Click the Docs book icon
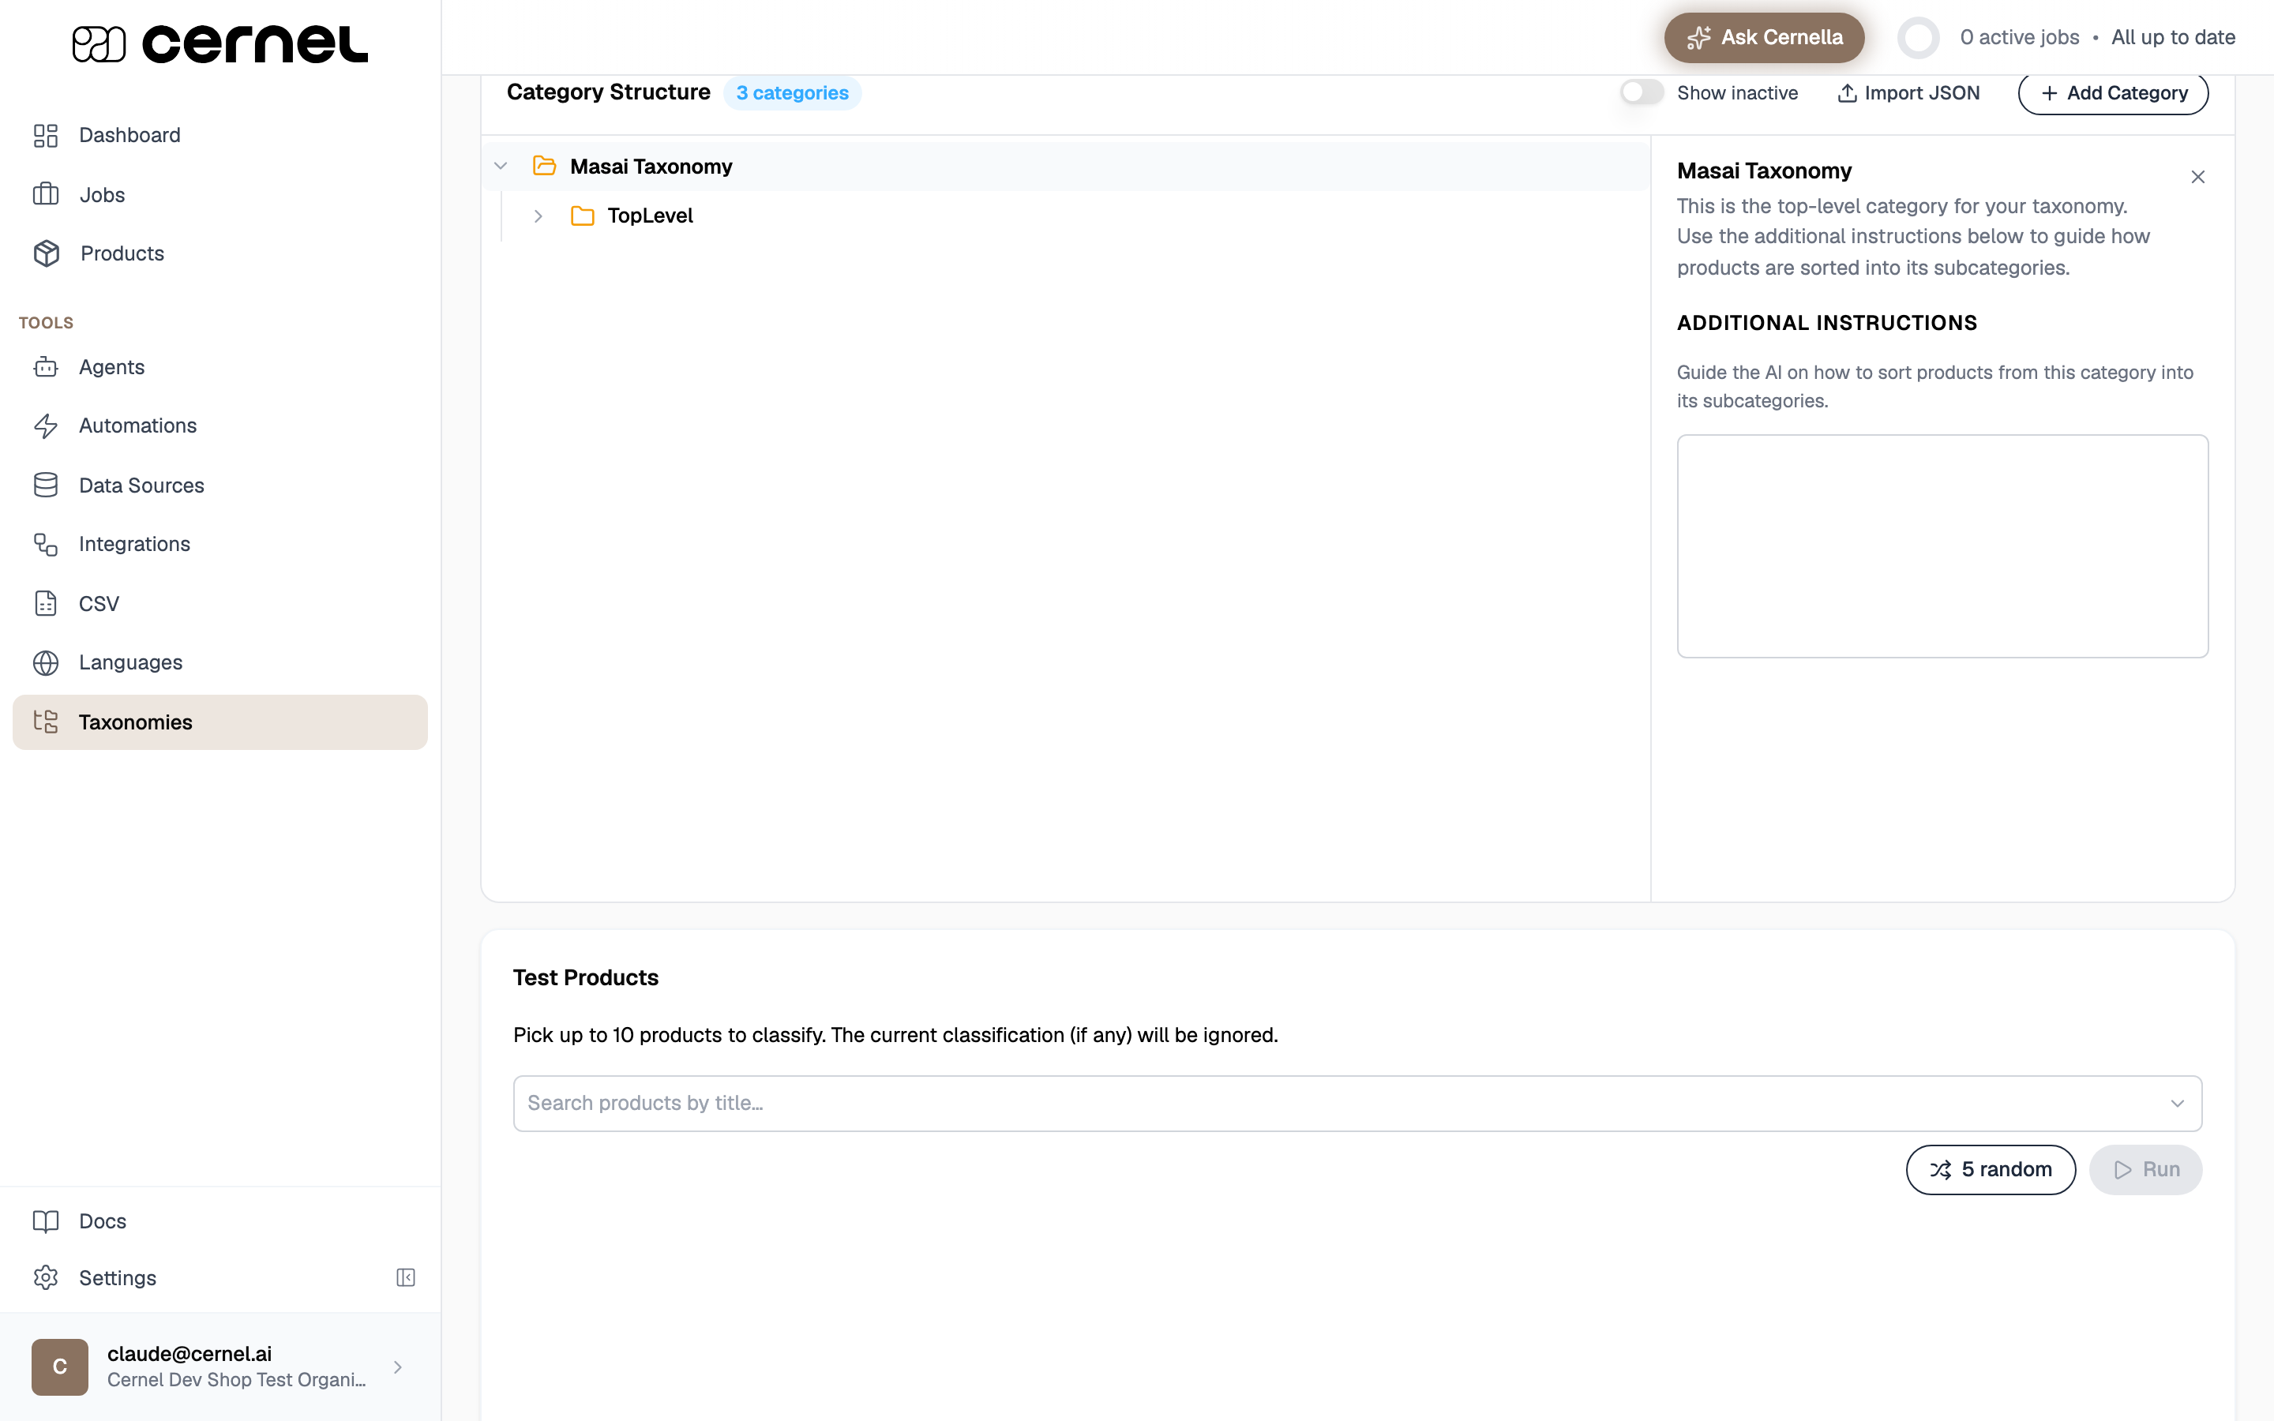The image size is (2274, 1421). coord(45,1220)
